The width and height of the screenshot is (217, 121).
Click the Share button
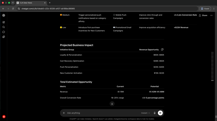203,16
